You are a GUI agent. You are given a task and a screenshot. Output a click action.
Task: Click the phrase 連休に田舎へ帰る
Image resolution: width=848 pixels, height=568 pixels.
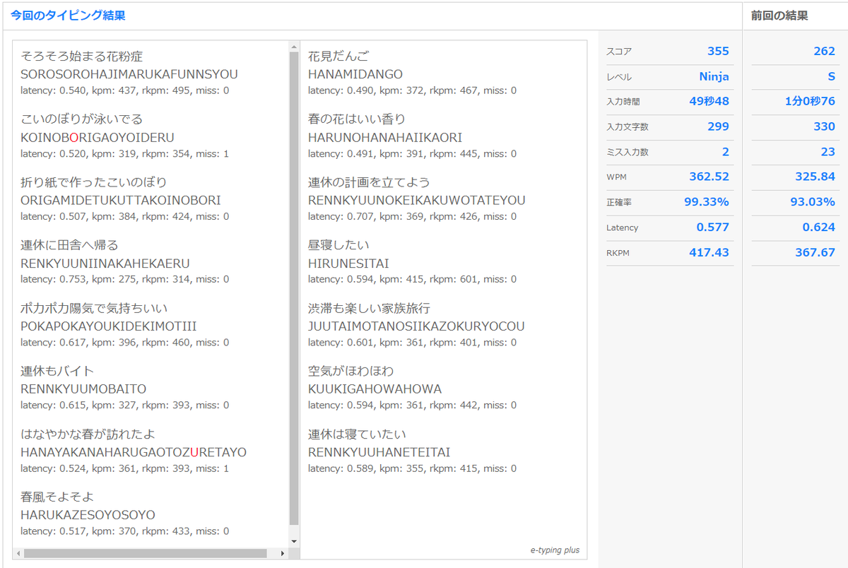(x=69, y=245)
